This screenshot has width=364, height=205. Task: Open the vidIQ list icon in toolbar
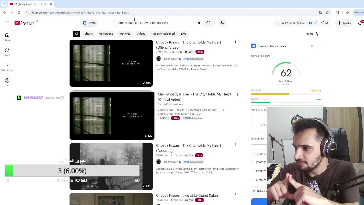315,23
